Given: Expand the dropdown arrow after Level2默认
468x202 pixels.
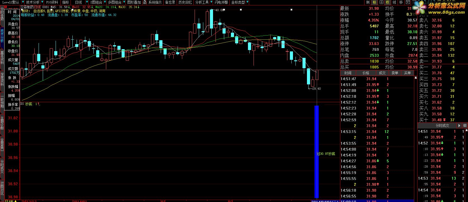Looking at the screenshot, I should coord(22,2).
